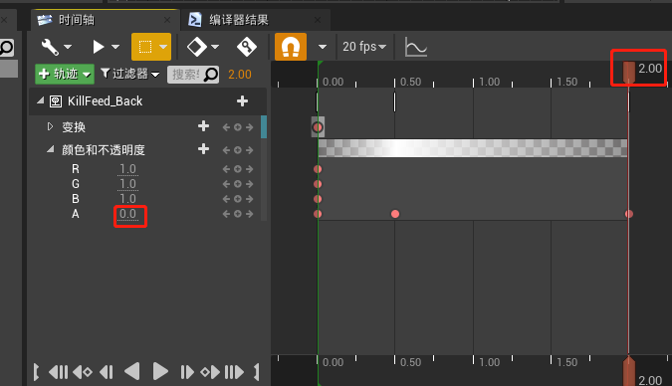The image size is (672, 386).
Task: Toggle the orange magnet snapping button
Action: coord(291,47)
